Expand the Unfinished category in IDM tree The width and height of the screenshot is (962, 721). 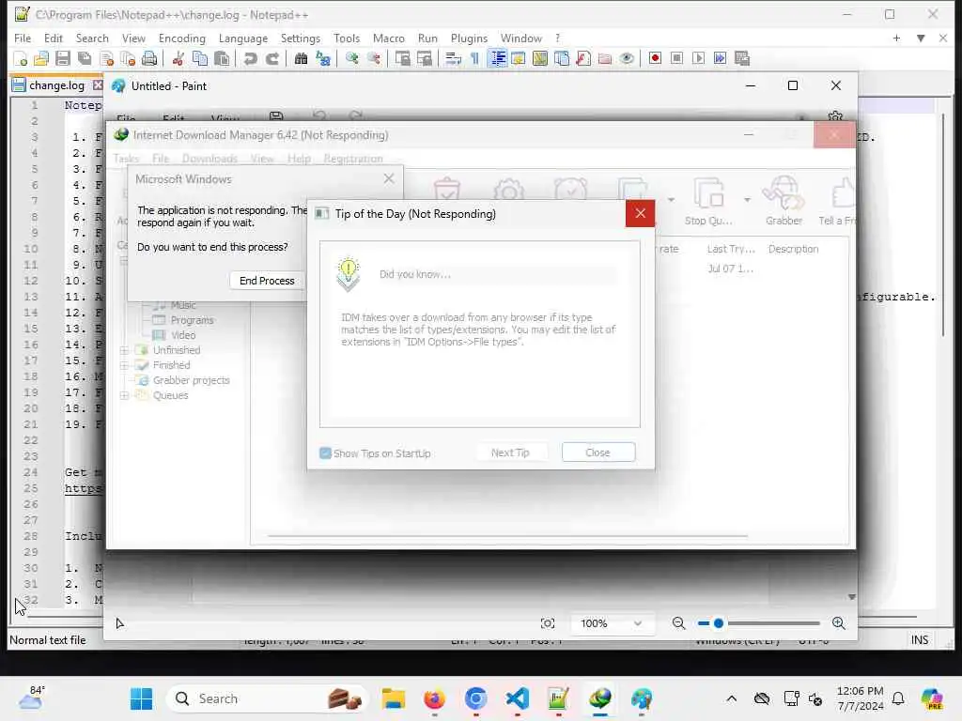(x=125, y=351)
